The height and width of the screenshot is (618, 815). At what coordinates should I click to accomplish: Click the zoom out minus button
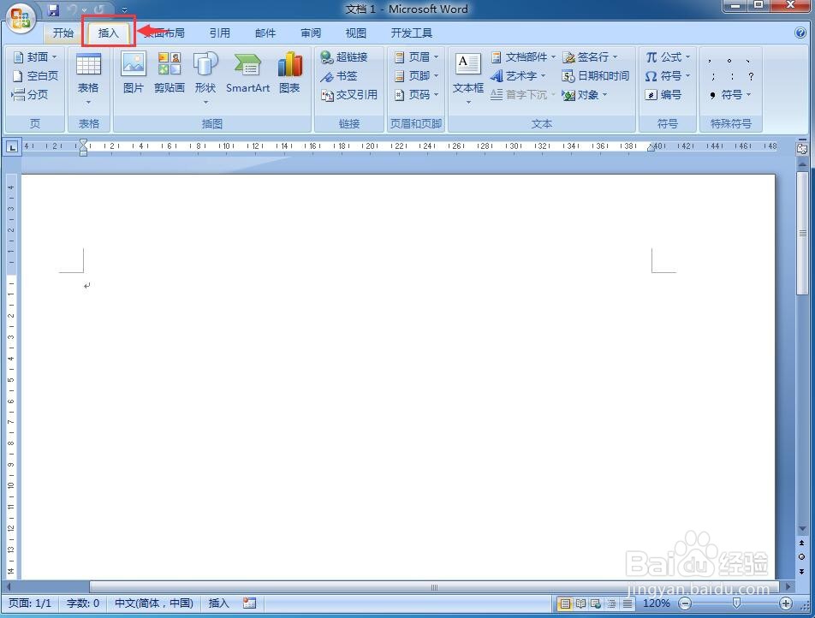coord(685,603)
